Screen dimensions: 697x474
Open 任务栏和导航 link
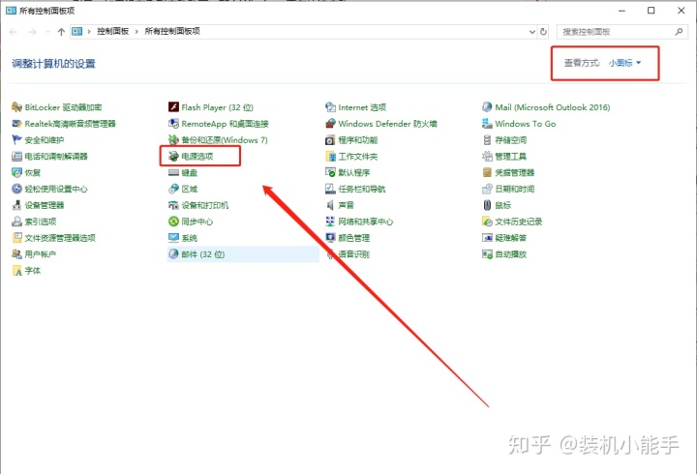point(362,189)
